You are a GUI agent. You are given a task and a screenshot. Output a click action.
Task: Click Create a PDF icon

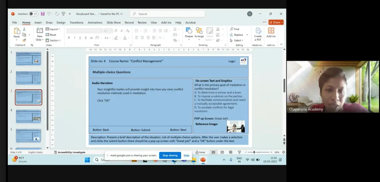tap(258, 34)
